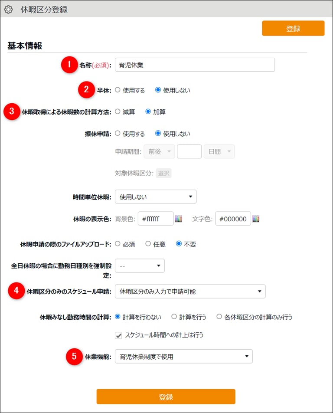333x413 pixels.
Task: Click the 文字色 hex code field
Action: tap(233, 219)
